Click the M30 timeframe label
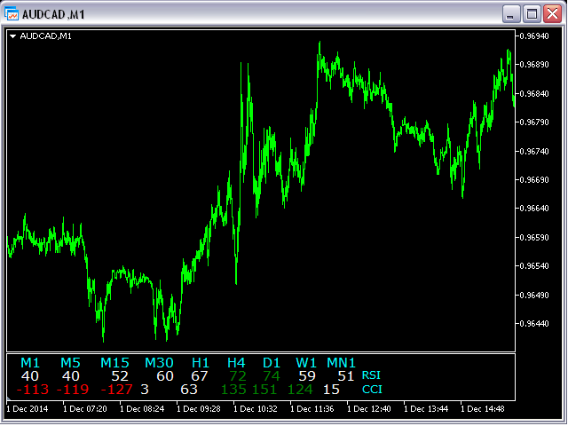Viewport: 568px width, 426px height. point(159,362)
